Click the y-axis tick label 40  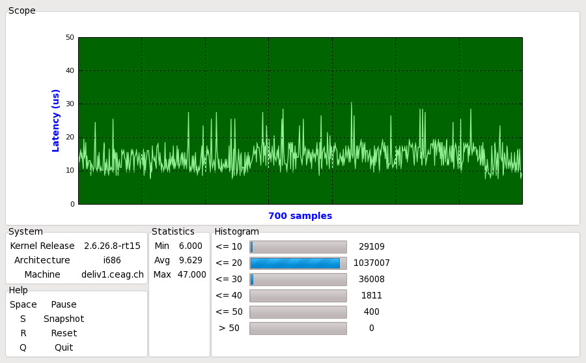pyautogui.click(x=70, y=70)
